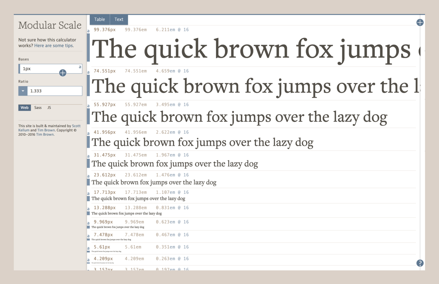Click the Ratio label
The width and height of the screenshot is (439, 284).
[23, 82]
